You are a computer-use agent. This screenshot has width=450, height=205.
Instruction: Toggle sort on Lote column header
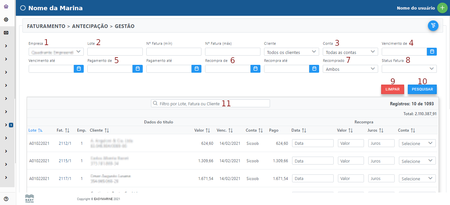(x=36, y=130)
